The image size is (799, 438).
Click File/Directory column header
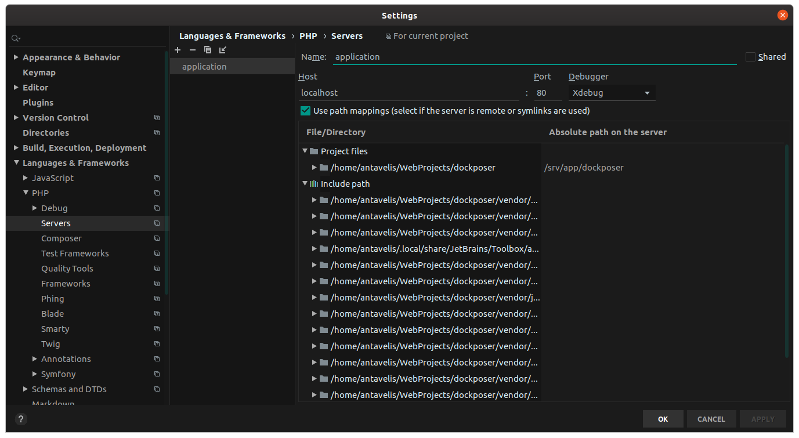pos(336,132)
